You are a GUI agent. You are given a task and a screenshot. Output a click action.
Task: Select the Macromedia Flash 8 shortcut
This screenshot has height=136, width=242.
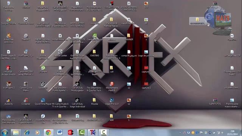(x=112, y=87)
